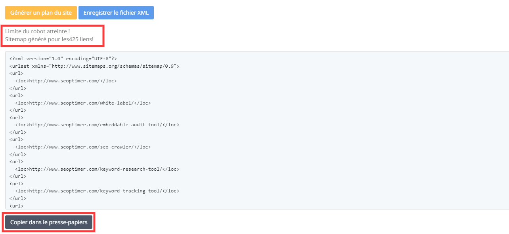Click the last <url> tag at bottom of code
The height and width of the screenshot is (234, 509).
(x=16, y=206)
